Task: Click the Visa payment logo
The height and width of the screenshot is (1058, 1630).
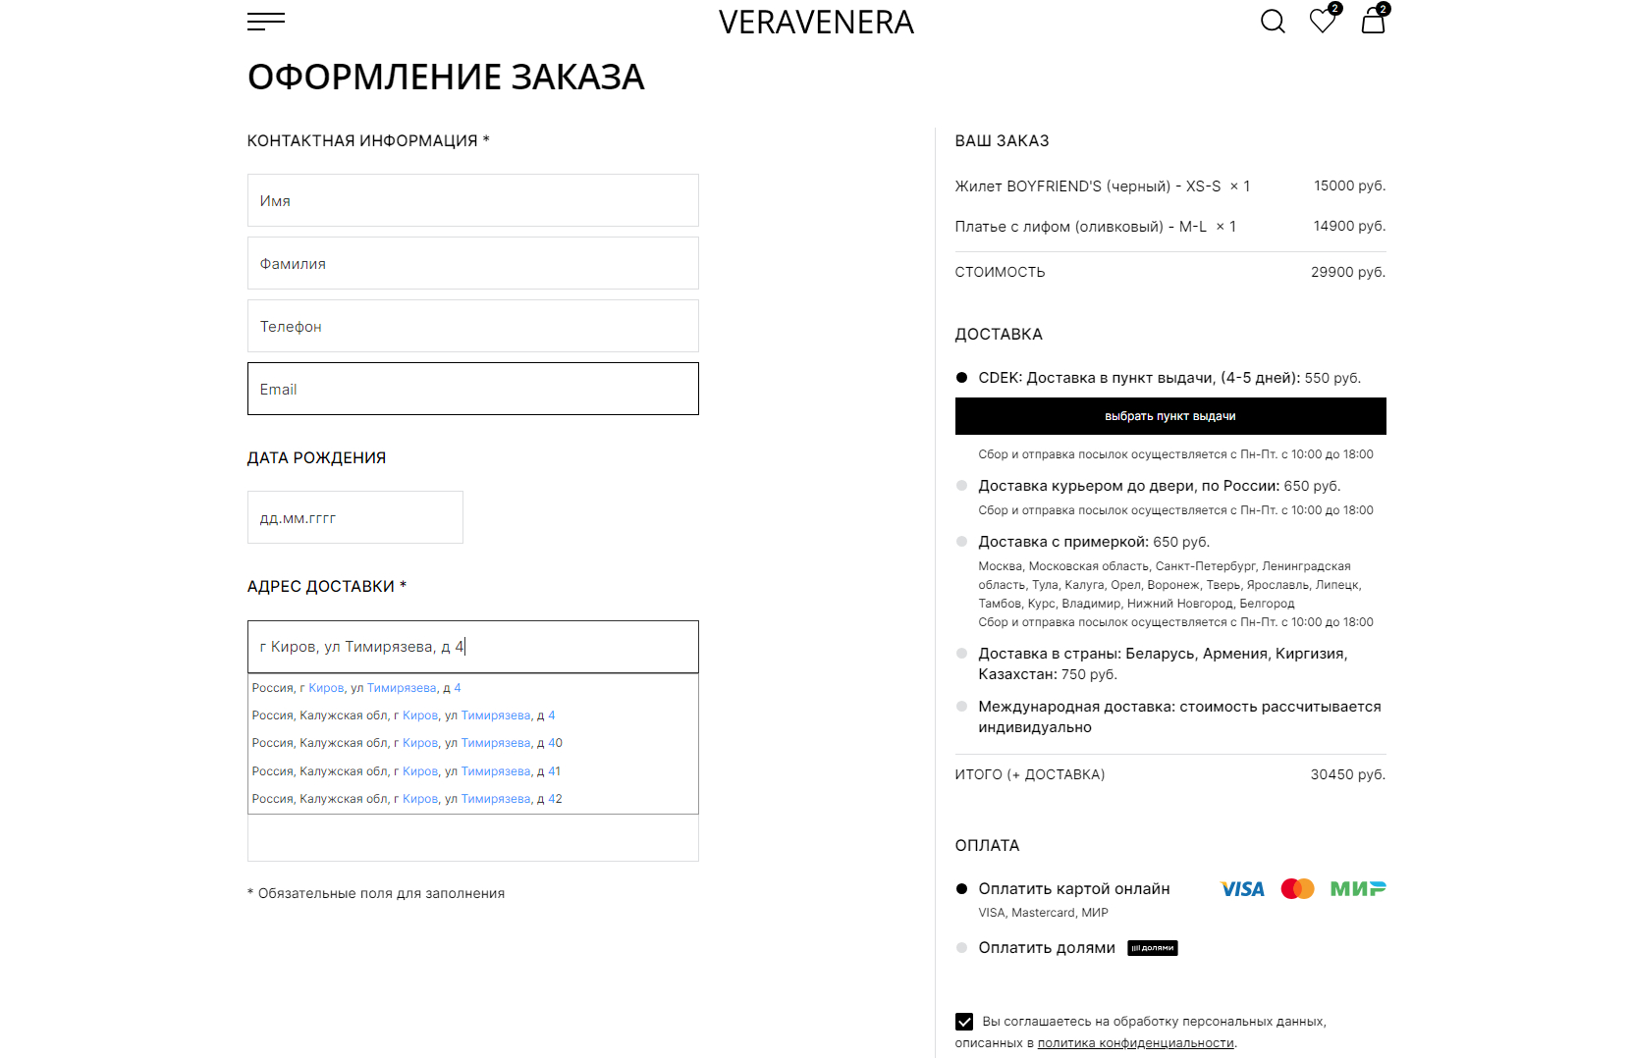Action: coord(1242,889)
